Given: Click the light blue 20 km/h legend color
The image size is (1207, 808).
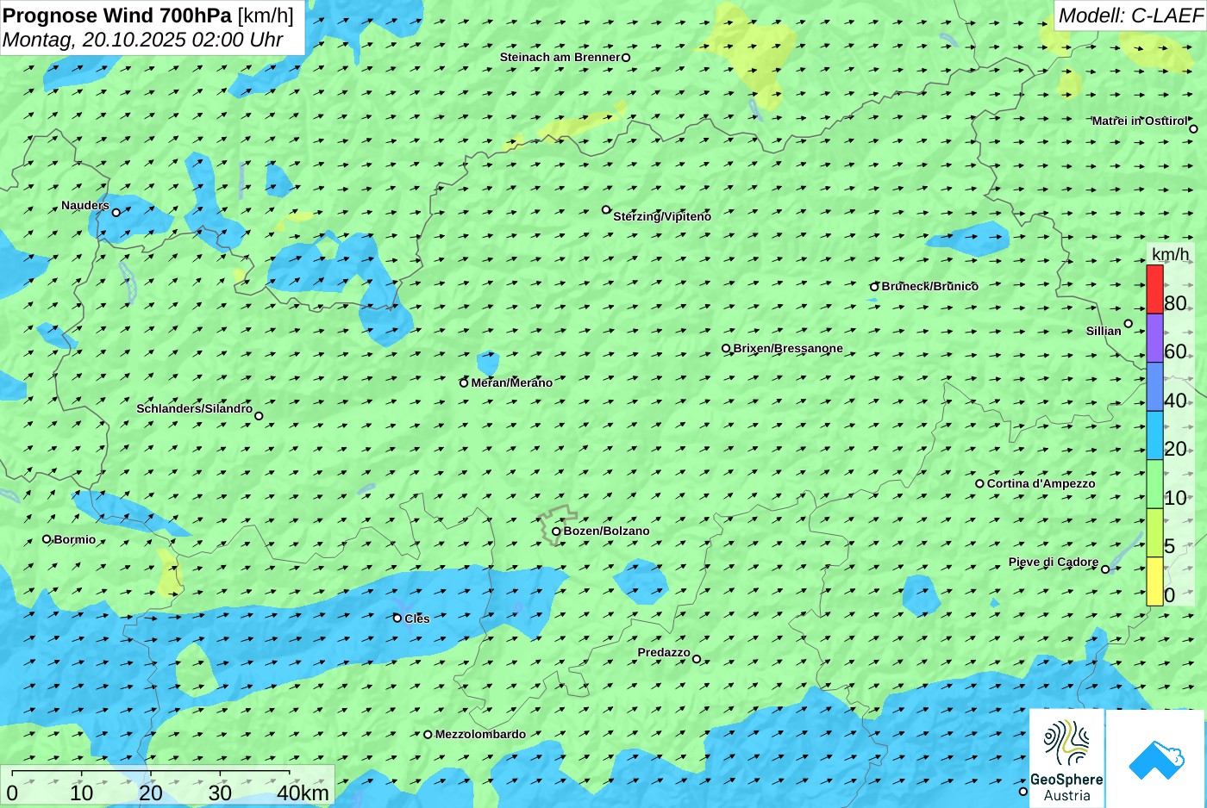Looking at the screenshot, I should click(x=1154, y=435).
